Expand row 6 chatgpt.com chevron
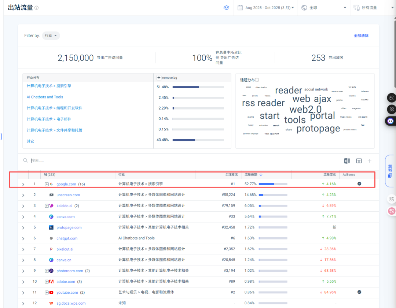 click(23, 239)
